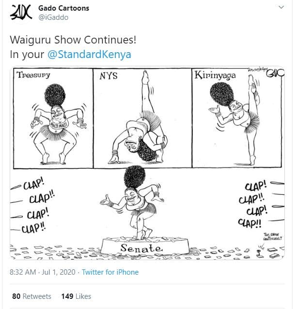Click the Senate podium in the cartoon

pyautogui.click(x=145, y=247)
